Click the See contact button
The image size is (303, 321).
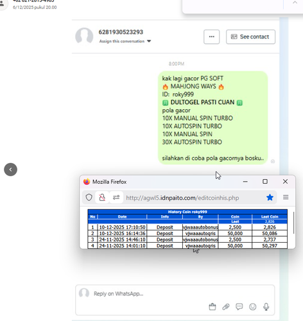[250, 37]
